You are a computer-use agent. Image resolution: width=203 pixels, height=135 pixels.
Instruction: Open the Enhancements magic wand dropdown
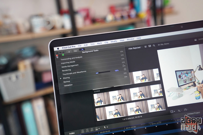point(180,111)
